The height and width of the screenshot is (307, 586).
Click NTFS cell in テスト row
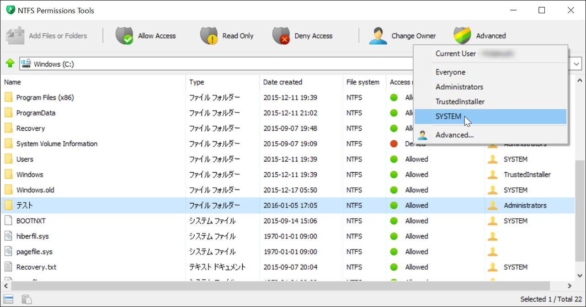pyautogui.click(x=354, y=206)
